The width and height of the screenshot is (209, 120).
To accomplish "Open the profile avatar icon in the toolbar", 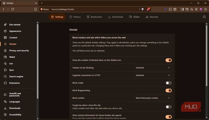I will click(201, 9).
